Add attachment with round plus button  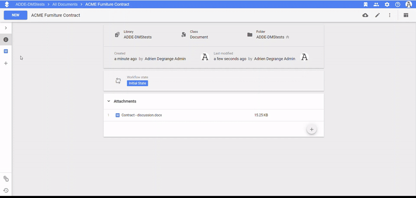point(311,129)
